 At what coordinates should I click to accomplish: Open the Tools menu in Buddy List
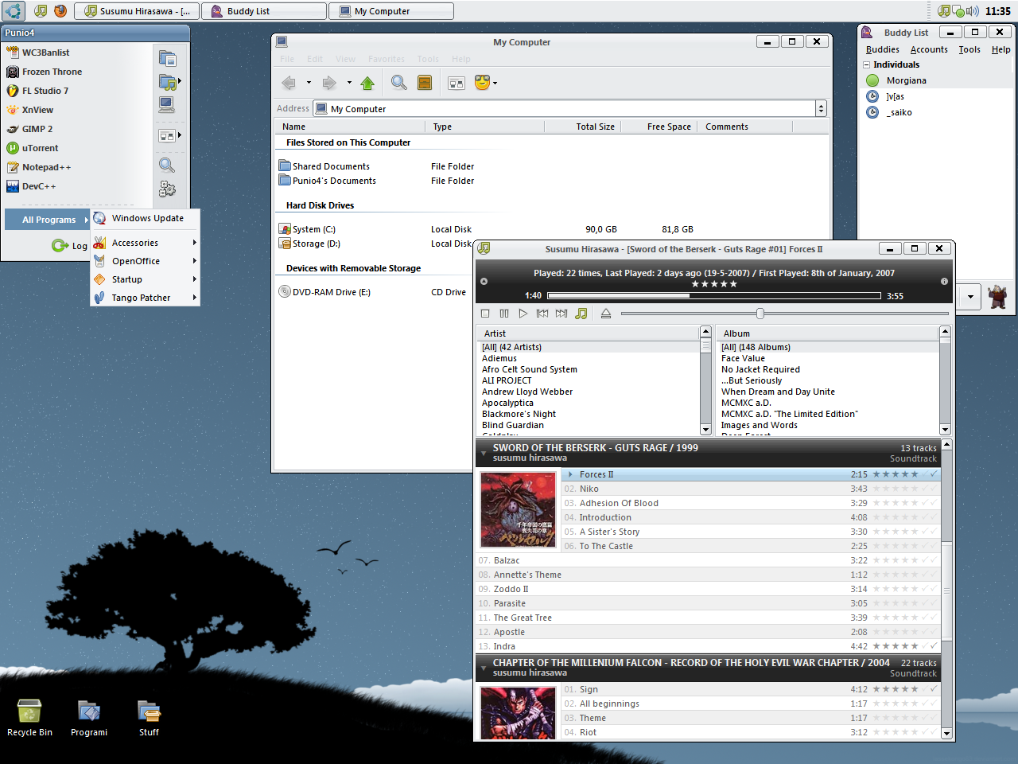[x=969, y=49]
